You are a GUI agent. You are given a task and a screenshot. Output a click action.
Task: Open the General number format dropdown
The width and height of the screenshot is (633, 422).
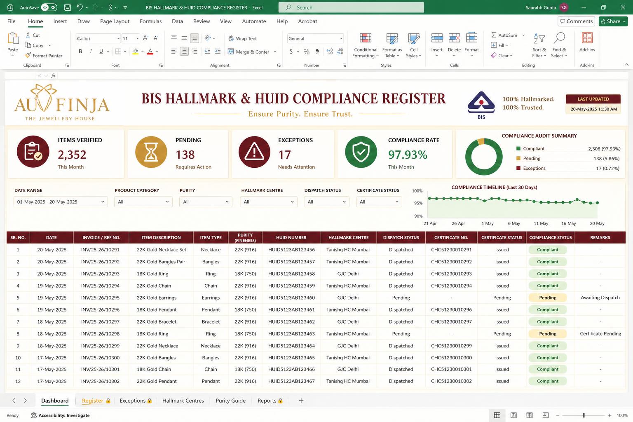click(x=341, y=38)
